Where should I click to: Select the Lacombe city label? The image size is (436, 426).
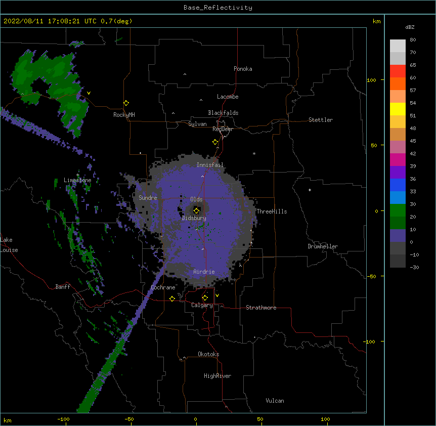tap(228, 97)
